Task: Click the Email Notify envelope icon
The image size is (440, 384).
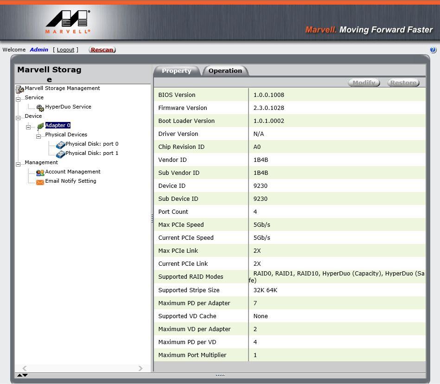Action: (x=40, y=182)
